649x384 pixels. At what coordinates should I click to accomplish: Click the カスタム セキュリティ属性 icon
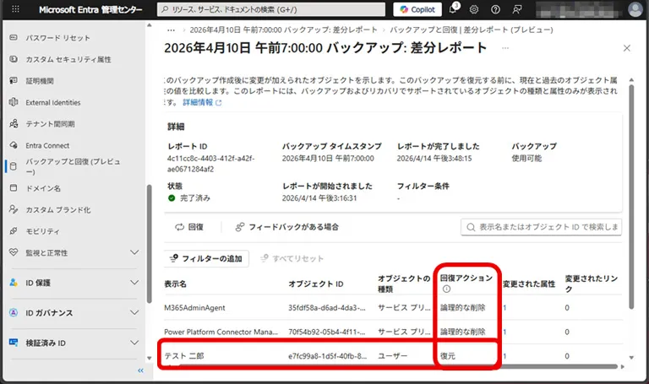[x=14, y=59]
